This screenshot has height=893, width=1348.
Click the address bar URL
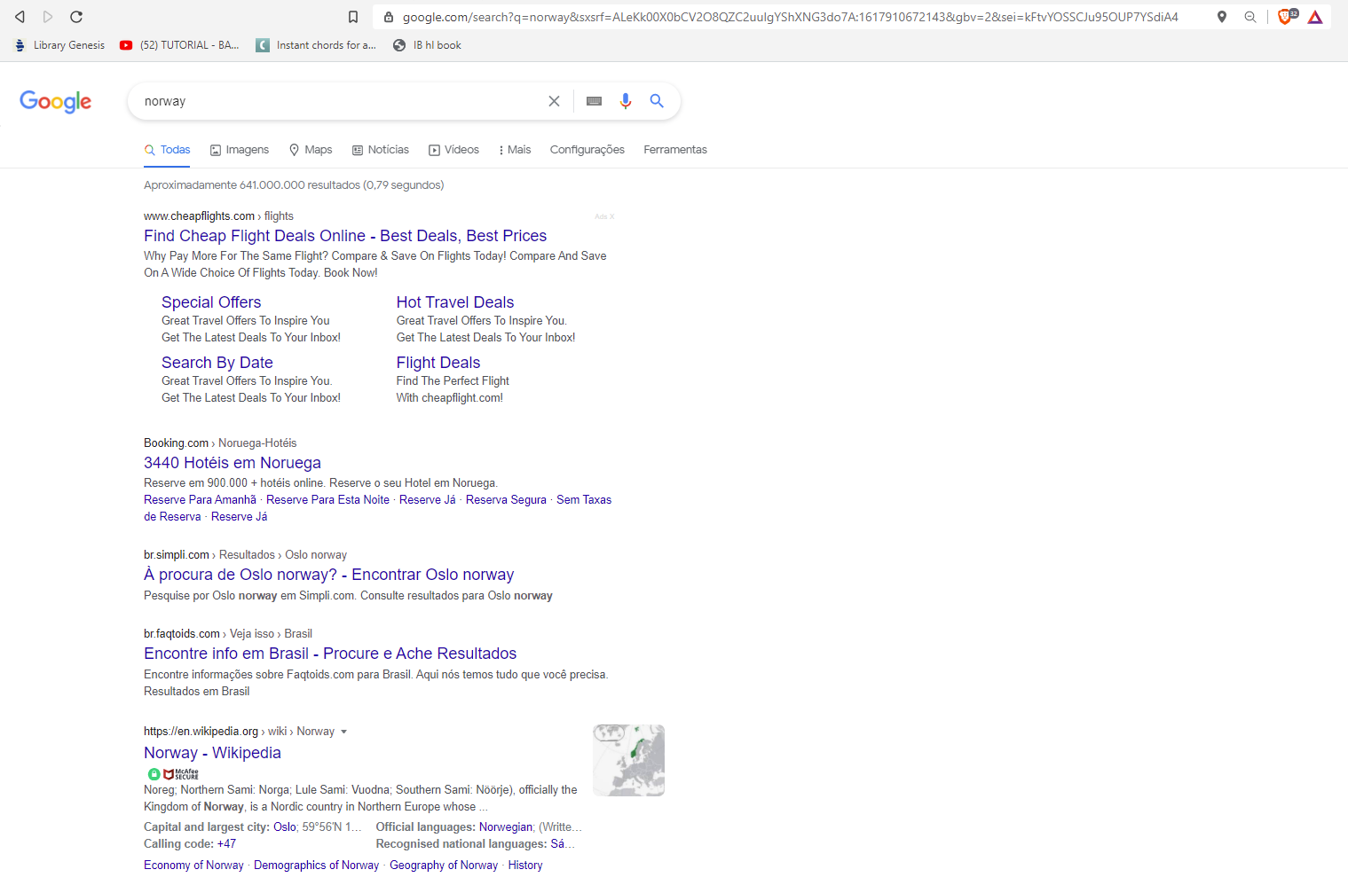coord(790,17)
